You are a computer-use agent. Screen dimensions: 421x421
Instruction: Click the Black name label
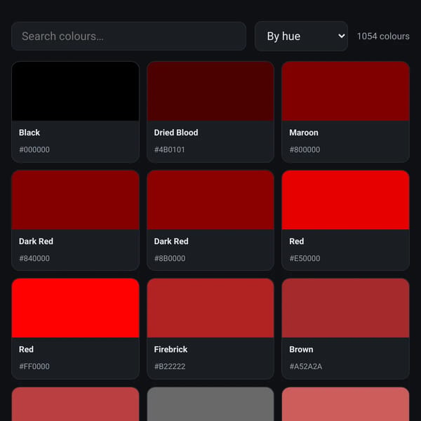[29, 133]
